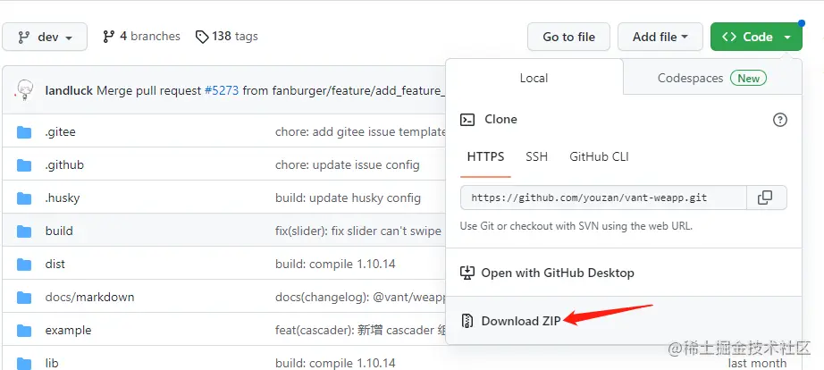Click the build folder icon

tap(24, 231)
